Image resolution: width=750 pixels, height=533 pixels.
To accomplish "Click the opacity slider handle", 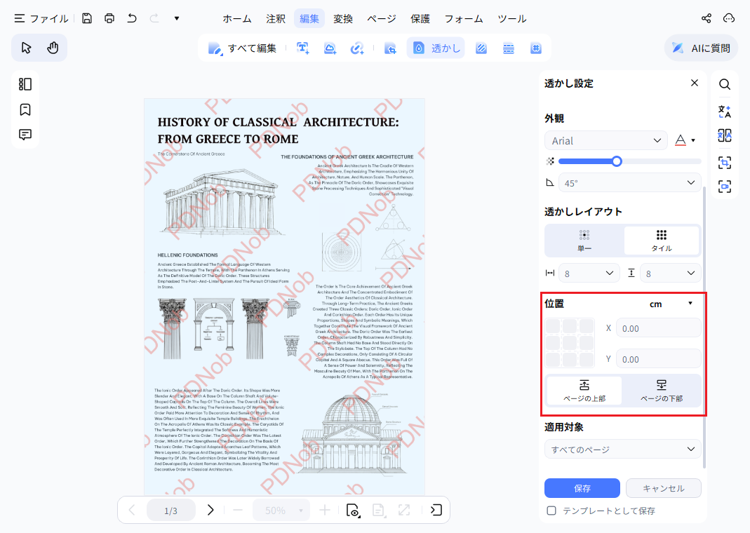I will (x=617, y=161).
